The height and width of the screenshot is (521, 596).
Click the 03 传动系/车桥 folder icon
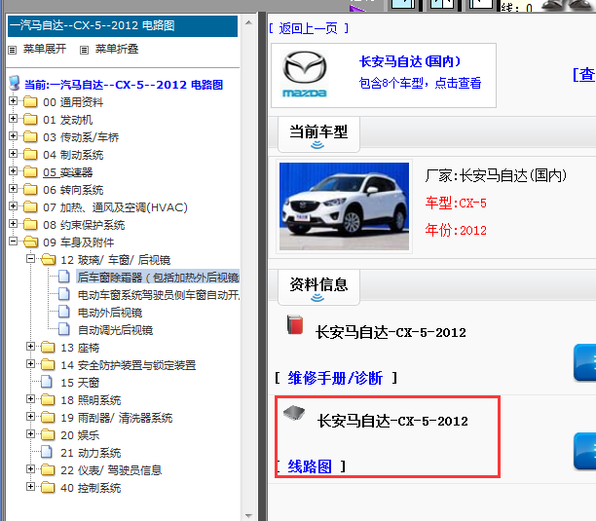click(x=30, y=136)
